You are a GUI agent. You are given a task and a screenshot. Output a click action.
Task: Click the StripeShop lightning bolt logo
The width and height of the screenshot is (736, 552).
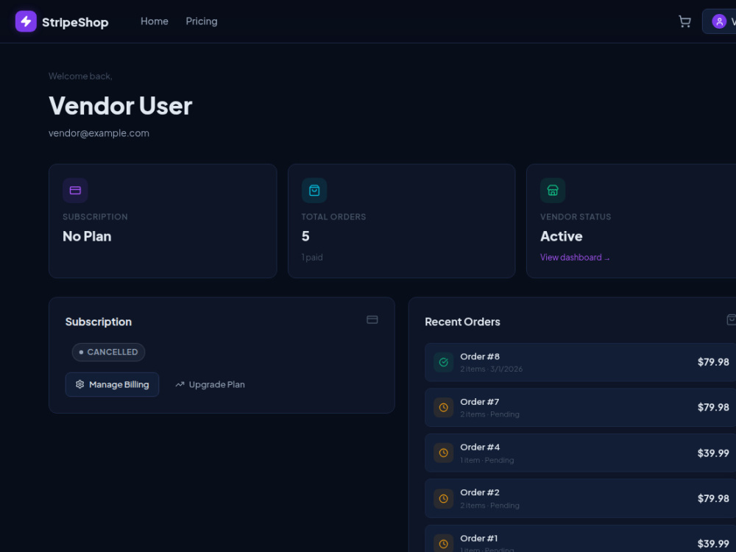tap(26, 21)
